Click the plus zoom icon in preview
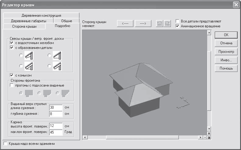 tap(209, 134)
